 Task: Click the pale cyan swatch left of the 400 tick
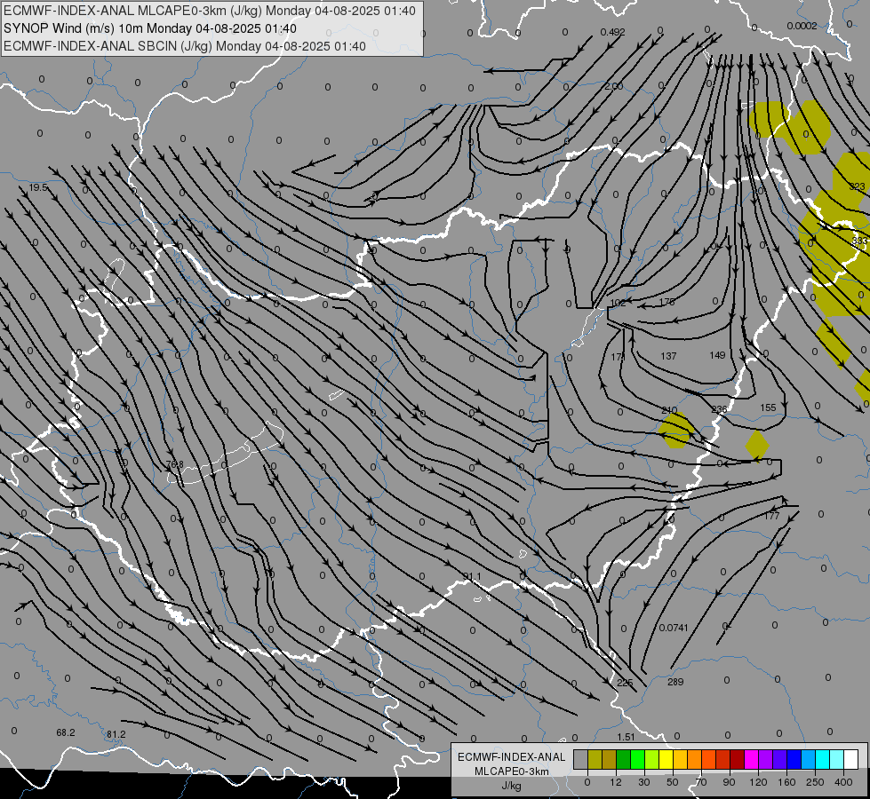(837, 759)
